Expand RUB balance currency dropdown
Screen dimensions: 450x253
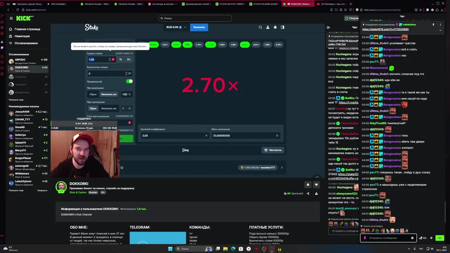click(185, 27)
